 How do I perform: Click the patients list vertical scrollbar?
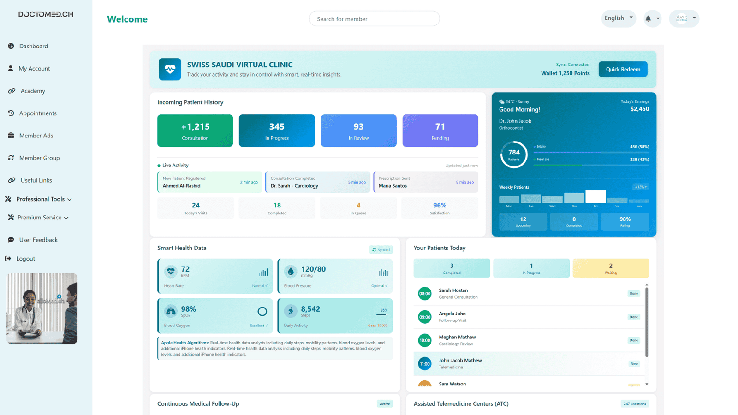coord(647,322)
